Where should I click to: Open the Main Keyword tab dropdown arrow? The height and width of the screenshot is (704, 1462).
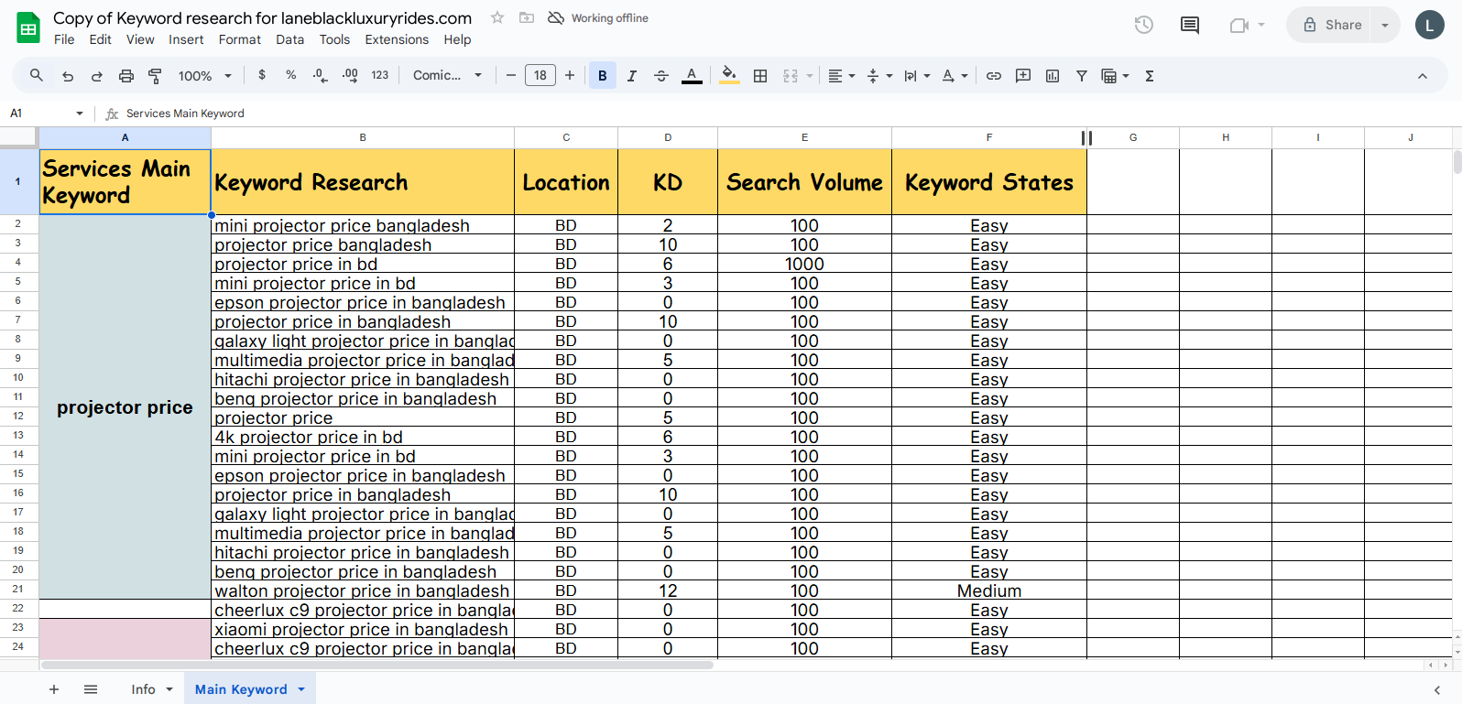(x=301, y=689)
